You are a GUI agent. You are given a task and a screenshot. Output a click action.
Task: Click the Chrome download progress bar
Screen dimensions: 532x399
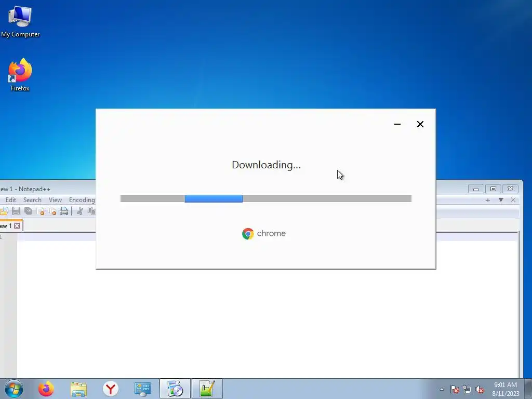point(265,198)
